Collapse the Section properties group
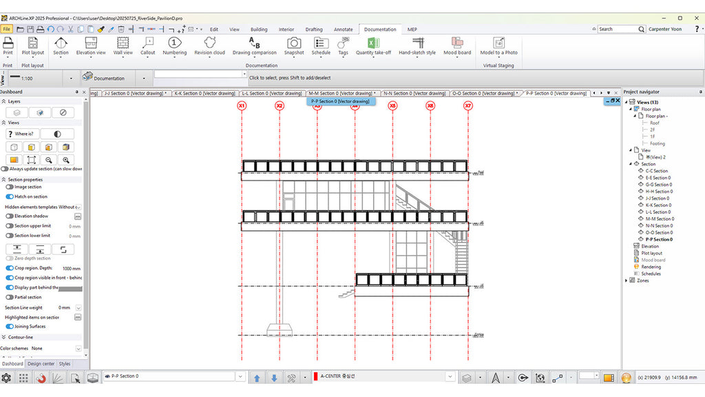The height and width of the screenshot is (397, 705). point(3,179)
